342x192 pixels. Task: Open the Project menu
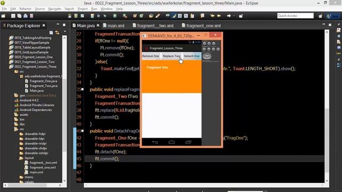click(82, 9)
